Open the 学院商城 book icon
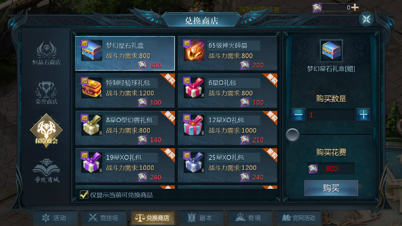Image resolution: width=402 pixels, height=226 pixels. tap(46, 171)
